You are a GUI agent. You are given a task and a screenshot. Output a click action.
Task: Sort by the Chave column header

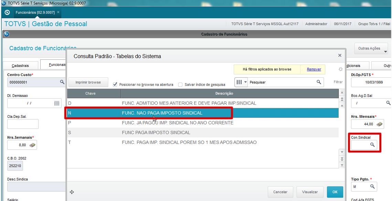(94, 93)
